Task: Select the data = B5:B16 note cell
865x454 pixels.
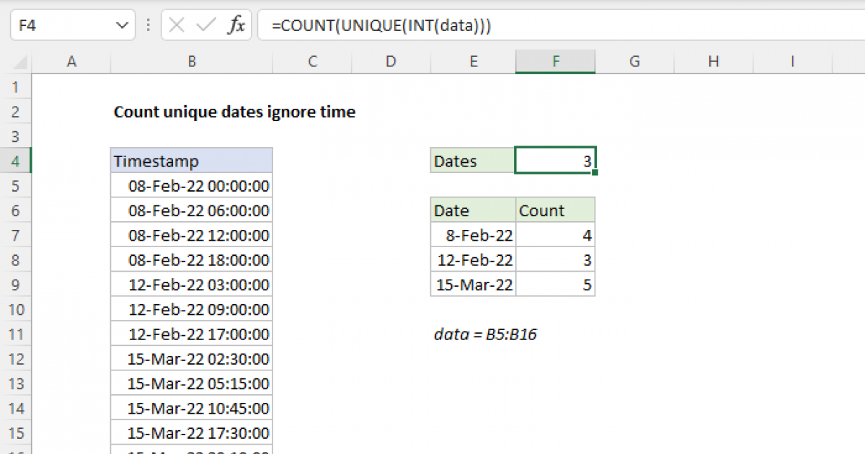Action: (x=487, y=334)
